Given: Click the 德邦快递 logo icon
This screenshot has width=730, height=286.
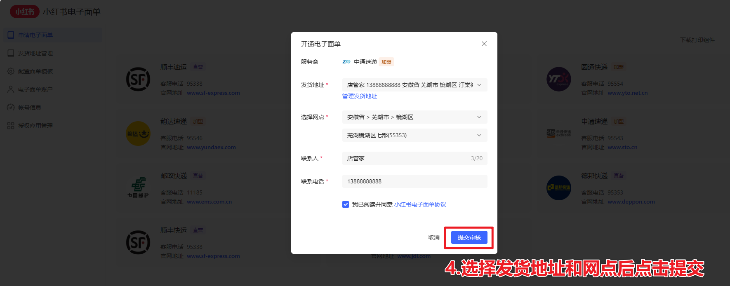Looking at the screenshot, I should pos(558,188).
